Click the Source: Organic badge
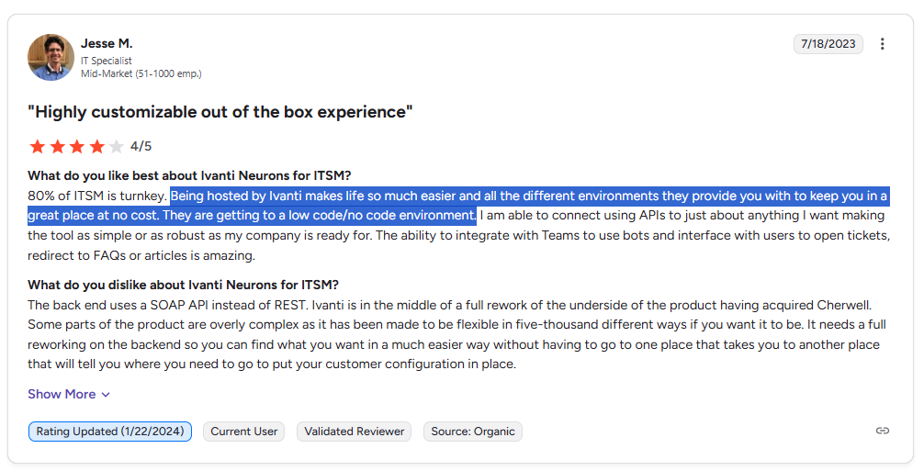 pos(473,431)
